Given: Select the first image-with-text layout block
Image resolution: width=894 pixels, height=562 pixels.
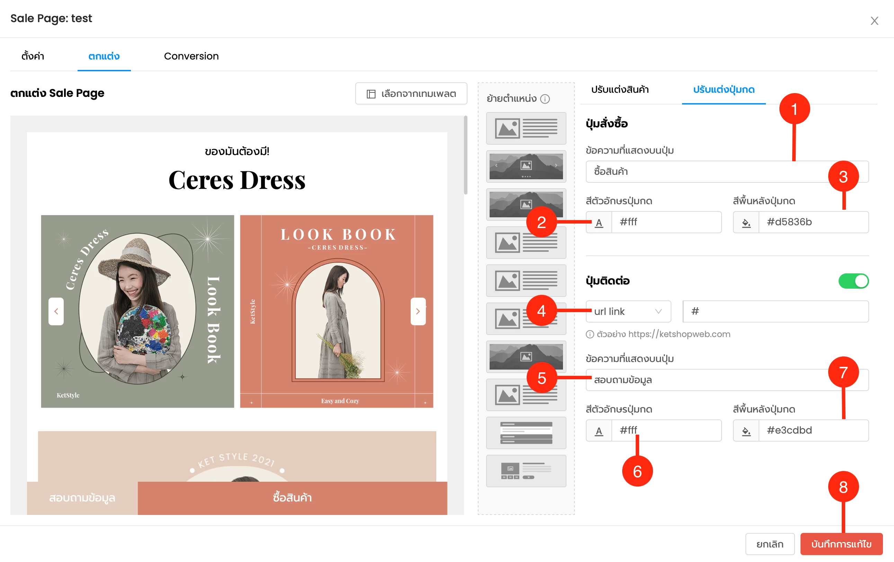Looking at the screenshot, I should 526,128.
